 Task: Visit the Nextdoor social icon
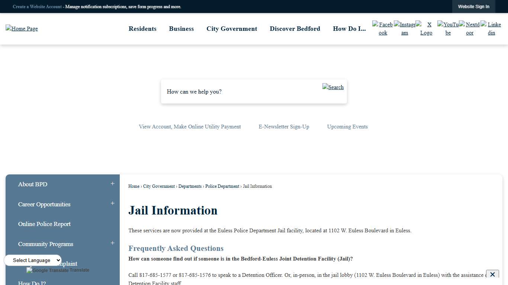469,29
